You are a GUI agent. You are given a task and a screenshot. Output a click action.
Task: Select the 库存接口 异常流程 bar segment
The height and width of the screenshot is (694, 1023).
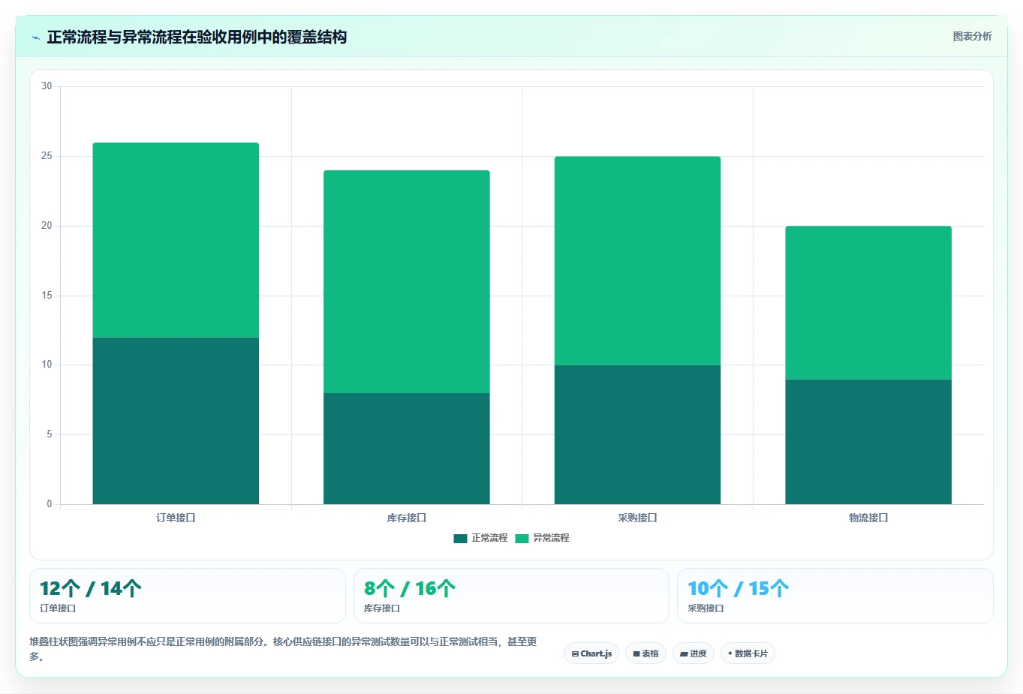click(407, 281)
